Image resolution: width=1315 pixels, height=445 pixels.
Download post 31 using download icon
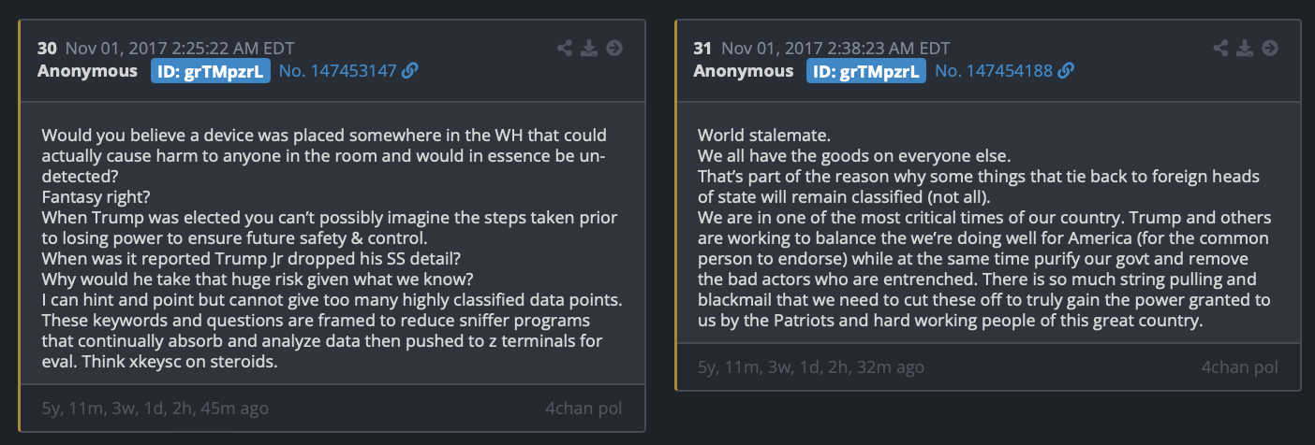[x=1245, y=48]
